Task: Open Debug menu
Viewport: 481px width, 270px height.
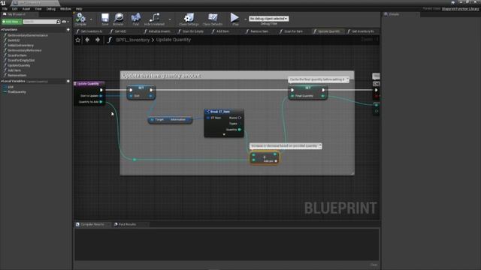Action: tap(51, 9)
